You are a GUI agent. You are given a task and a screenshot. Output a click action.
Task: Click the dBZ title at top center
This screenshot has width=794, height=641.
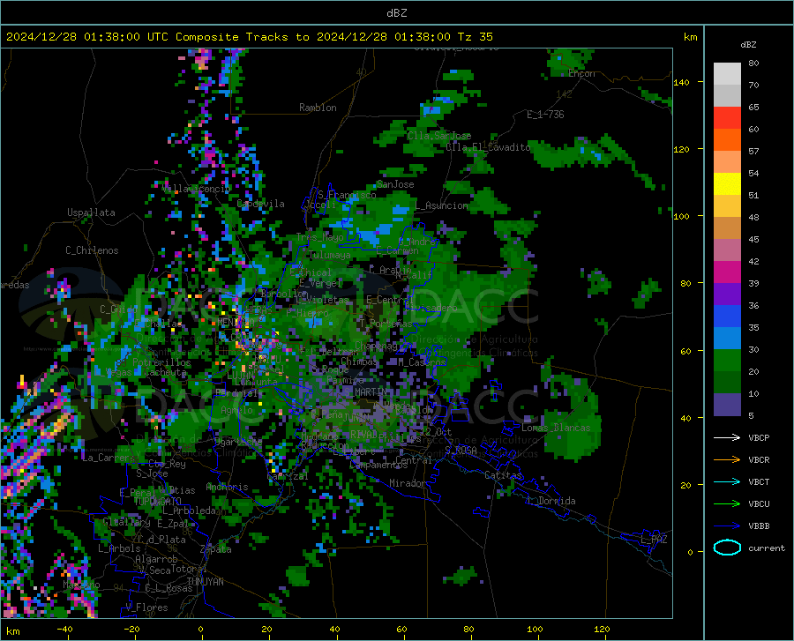pyautogui.click(x=396, y=13)
